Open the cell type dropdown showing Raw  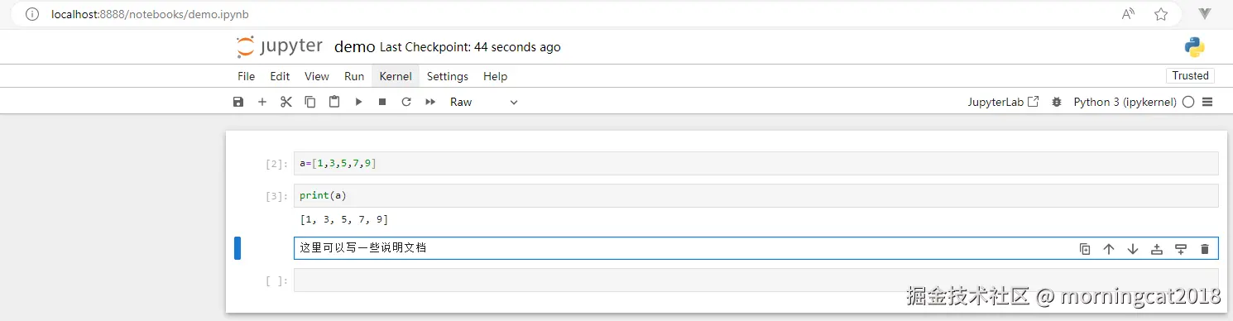point(484,102)
